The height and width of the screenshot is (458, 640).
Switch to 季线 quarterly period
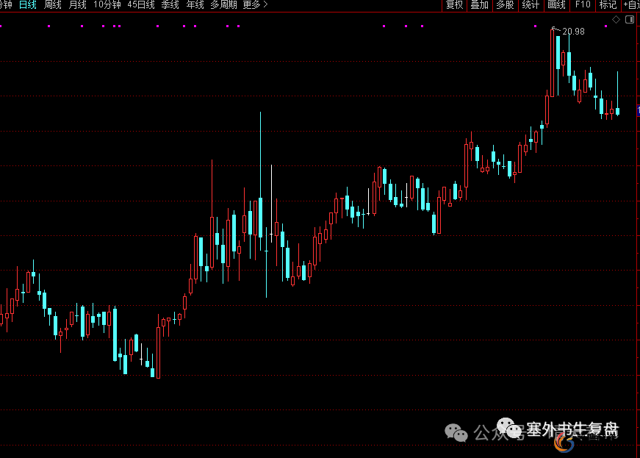click(170, 5)
